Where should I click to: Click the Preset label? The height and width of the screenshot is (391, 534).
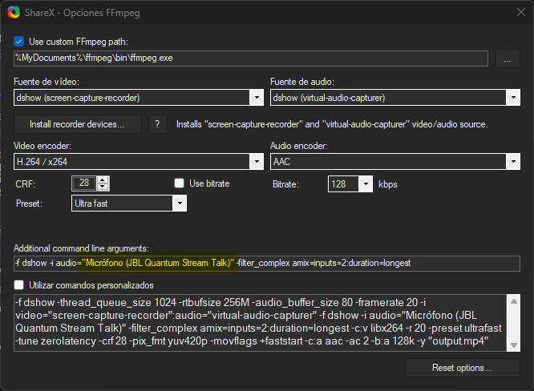(30, 204)
